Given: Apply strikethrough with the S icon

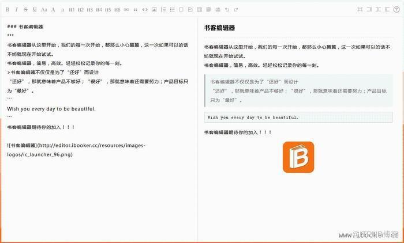Looking at the screenshot, I should (x=25, y=10).
